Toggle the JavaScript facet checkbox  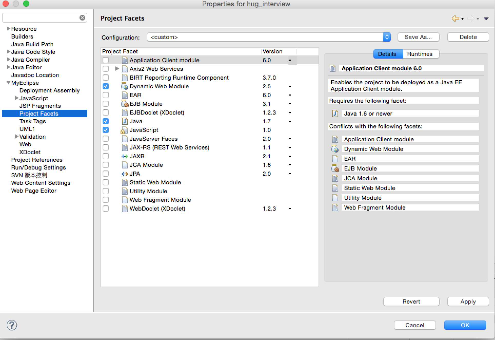106,130
